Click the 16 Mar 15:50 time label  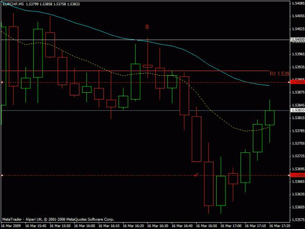[x=60, y=226]
